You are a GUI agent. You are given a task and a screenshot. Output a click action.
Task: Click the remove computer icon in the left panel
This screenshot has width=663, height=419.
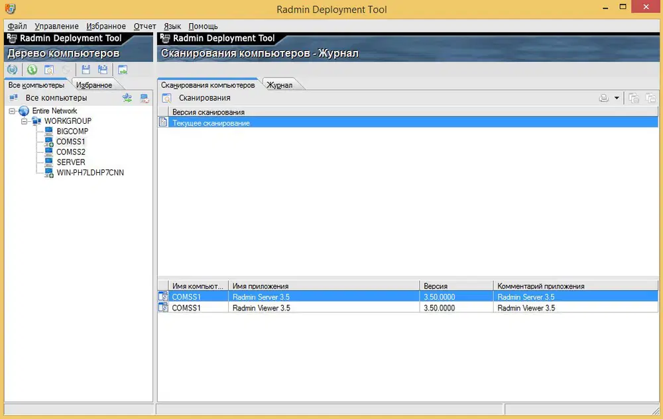[x=145, y=97]
